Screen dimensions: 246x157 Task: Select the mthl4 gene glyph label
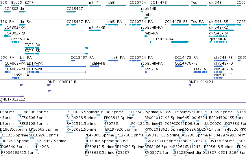pyautogui.click(x=94, y=3)
